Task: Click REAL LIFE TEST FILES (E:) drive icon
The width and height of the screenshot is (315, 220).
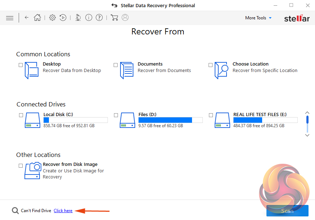Action: [x=222, y=120]
